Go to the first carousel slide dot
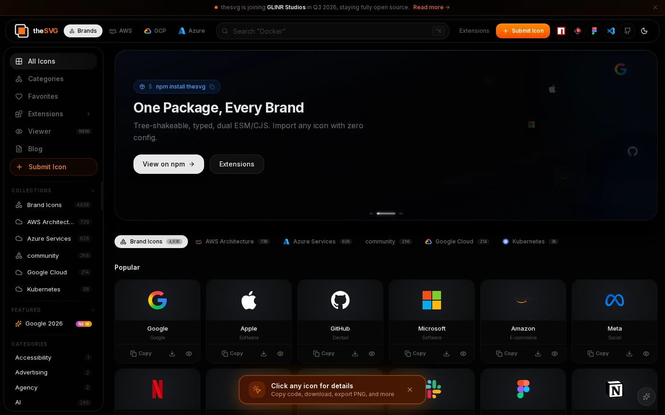The width and height of the screenshot is (665, 415). [x=371, y=213]
